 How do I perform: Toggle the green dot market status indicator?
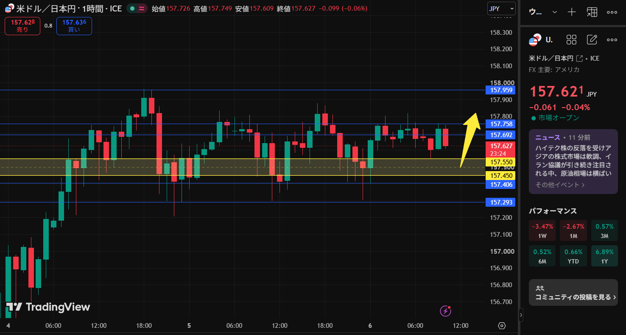point(133,8)
